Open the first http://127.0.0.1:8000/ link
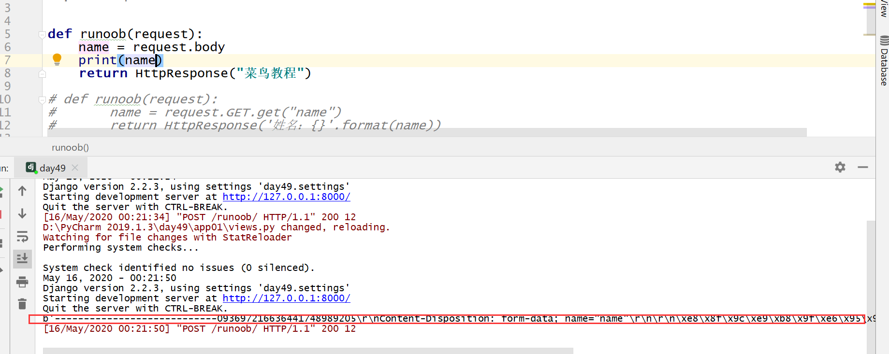 click(x=286, y=197)
